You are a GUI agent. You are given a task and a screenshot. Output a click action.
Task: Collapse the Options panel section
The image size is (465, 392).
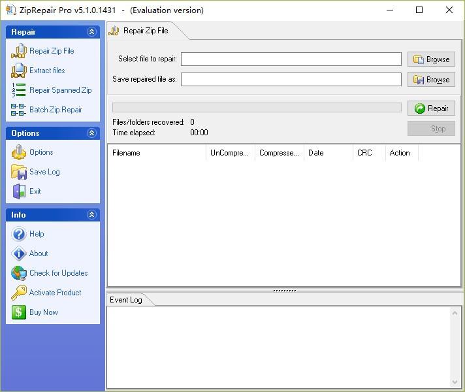coord(91,133)
